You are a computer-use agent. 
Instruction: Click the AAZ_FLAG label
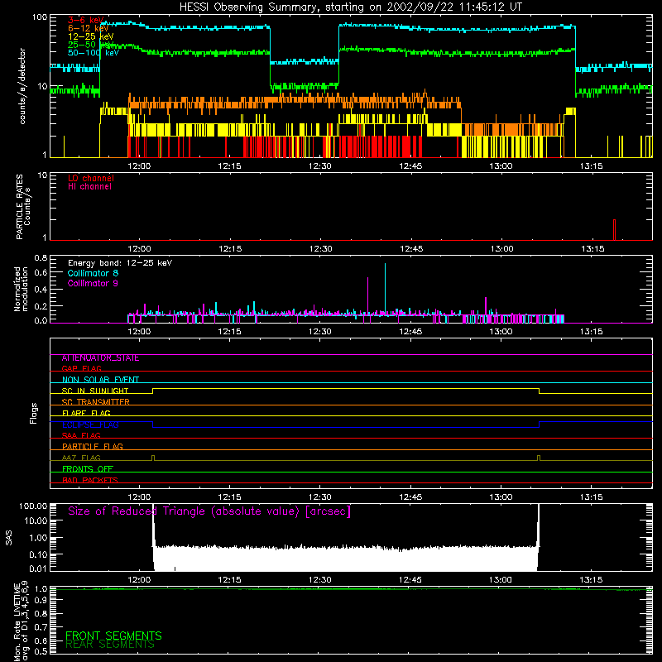[x=81, y=458]
